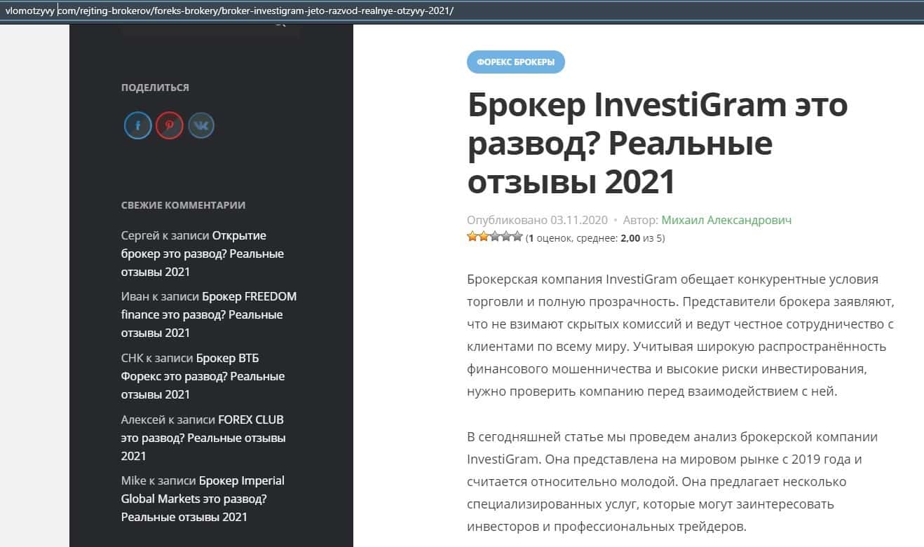Share the article on Facebook
Viewport: 924px width, 547px height.
138,126
